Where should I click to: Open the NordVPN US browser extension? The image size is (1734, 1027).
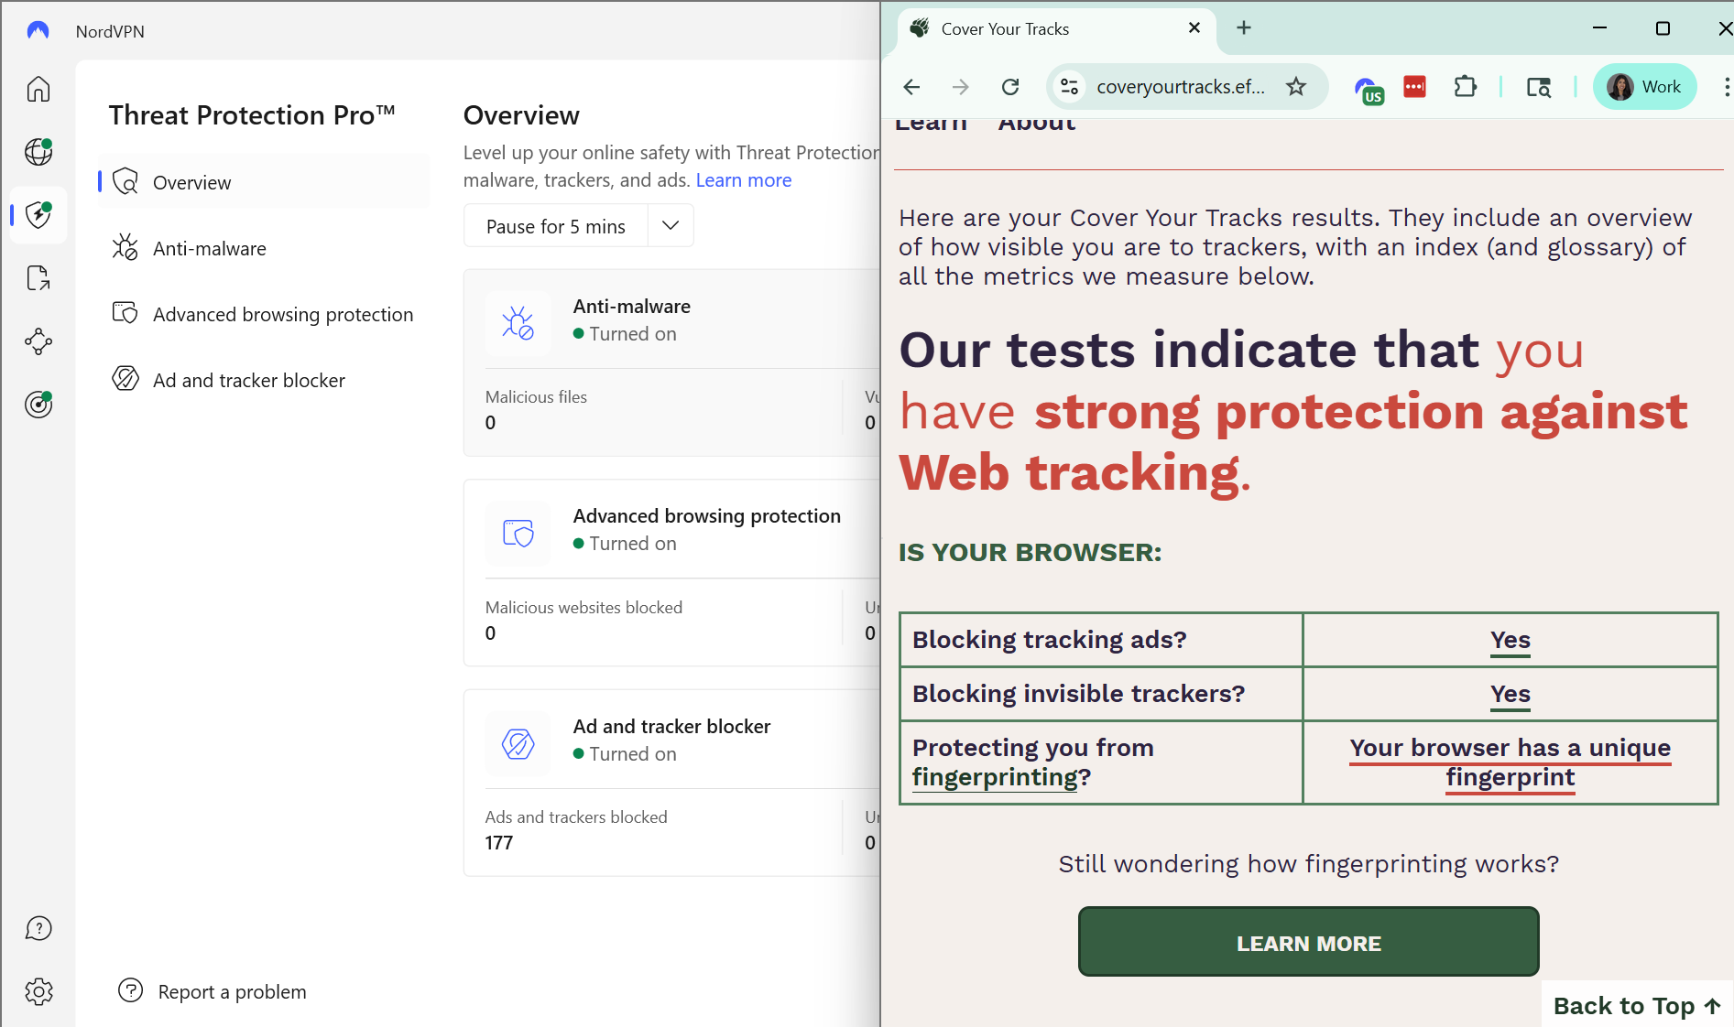1368,89
